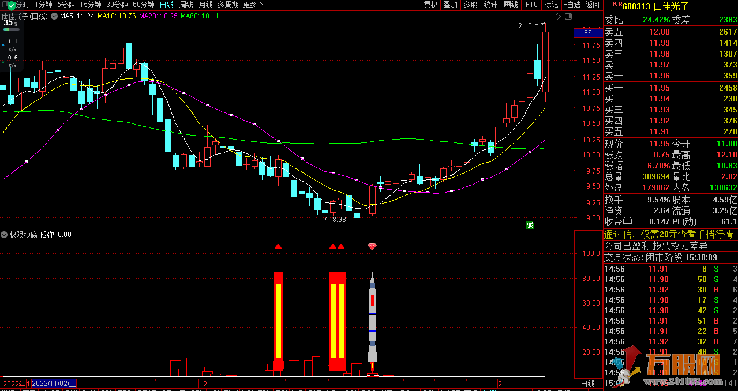
Task: Switch to the 5分钟 period tab
Action: point(65,5)
